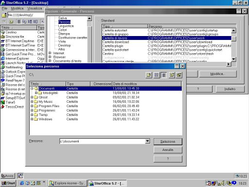Click the horizontal scrollbar right arrow in paths list
Image resolution: width=249 pixels, height=187 pixels.
click(229, 64)
